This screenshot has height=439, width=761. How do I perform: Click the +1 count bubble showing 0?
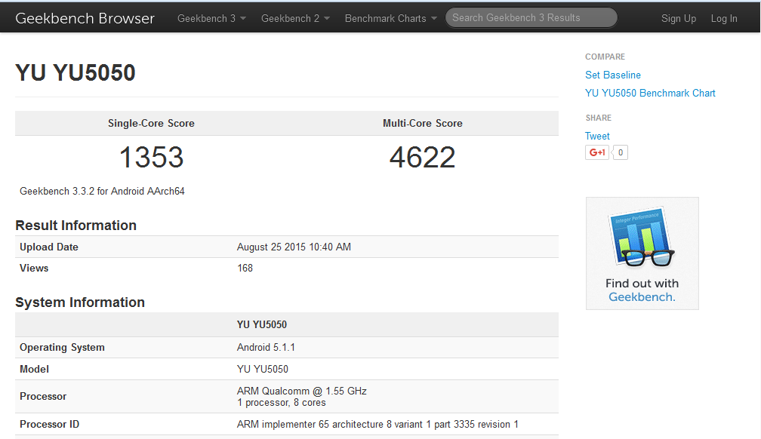[621, 152]
